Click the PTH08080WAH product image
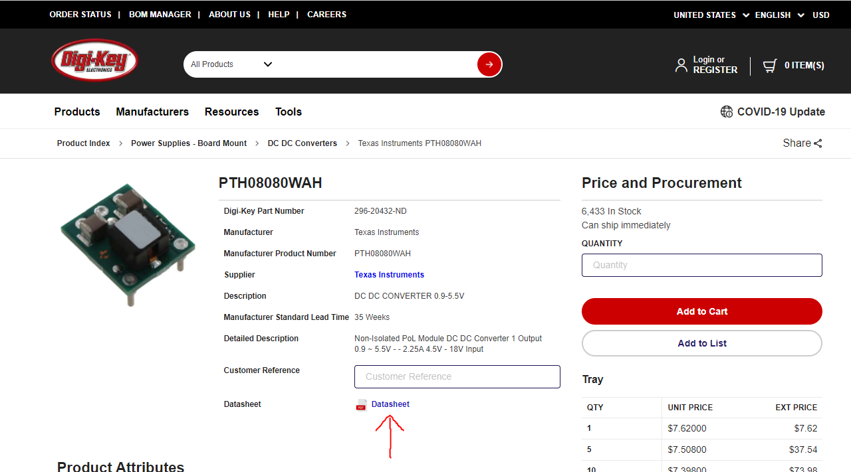This screenshot has height=472, width=851. point(128,244)
